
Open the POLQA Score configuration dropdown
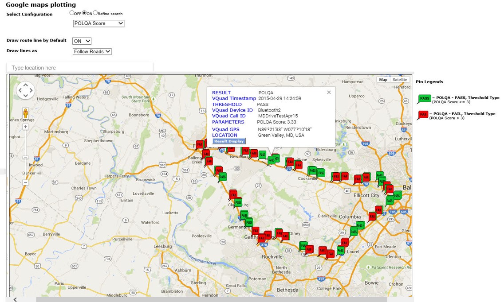click(x=98, y=23)
